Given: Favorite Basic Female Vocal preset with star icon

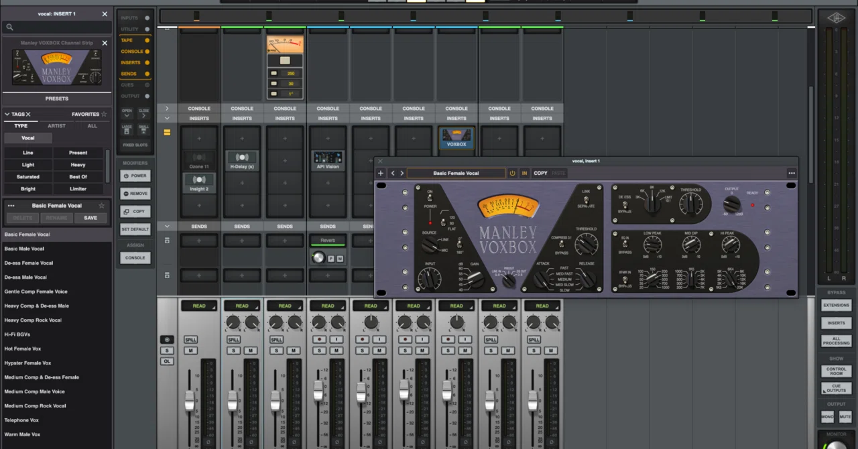Looking at the screenshot, I should (x=102, y=206).
